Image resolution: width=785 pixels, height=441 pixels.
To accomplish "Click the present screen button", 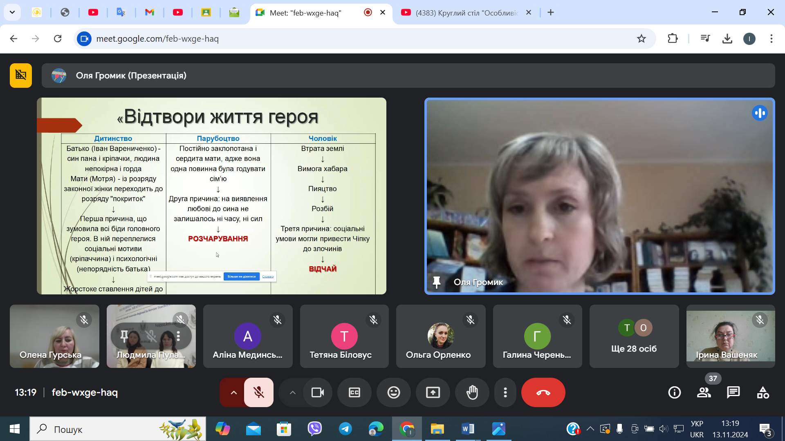I will click(433, 392).
